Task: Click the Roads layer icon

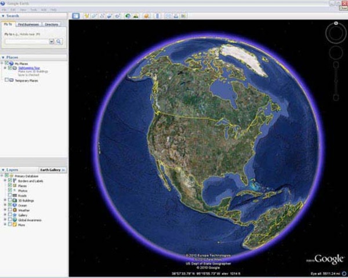Action: click(x=14, y=195)
